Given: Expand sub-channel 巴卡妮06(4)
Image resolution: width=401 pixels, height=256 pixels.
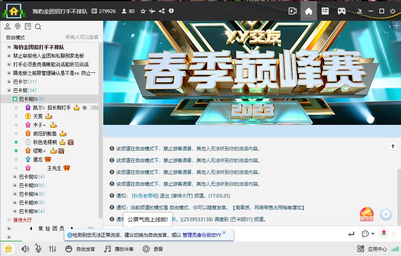Looking at the screenshot, I should click(x=32, y=212).
